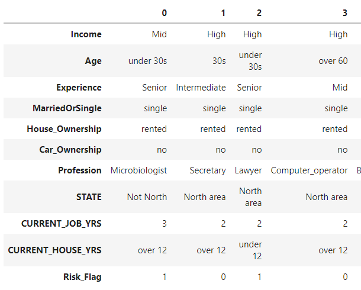Click column header 2
The width and height of the screenshot is (361, 290).
click(x=259, y=12)
